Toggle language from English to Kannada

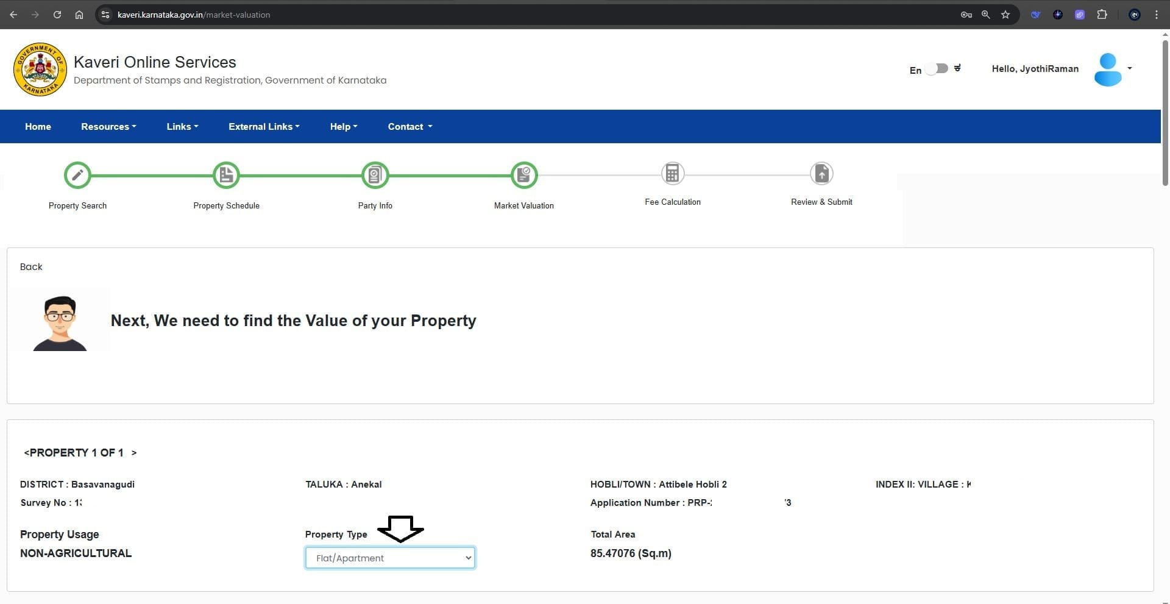coord(937,69)
